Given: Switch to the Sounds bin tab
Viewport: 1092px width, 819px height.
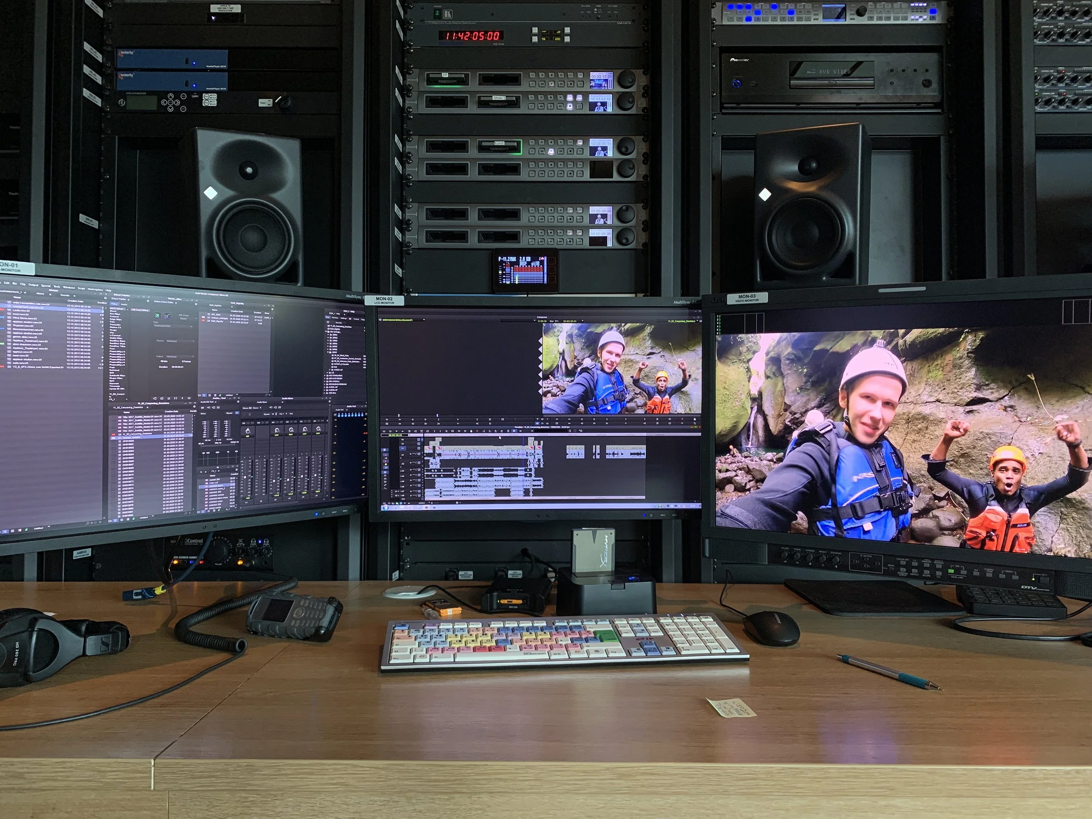Looking at the screenshot, I should [65, 295].
